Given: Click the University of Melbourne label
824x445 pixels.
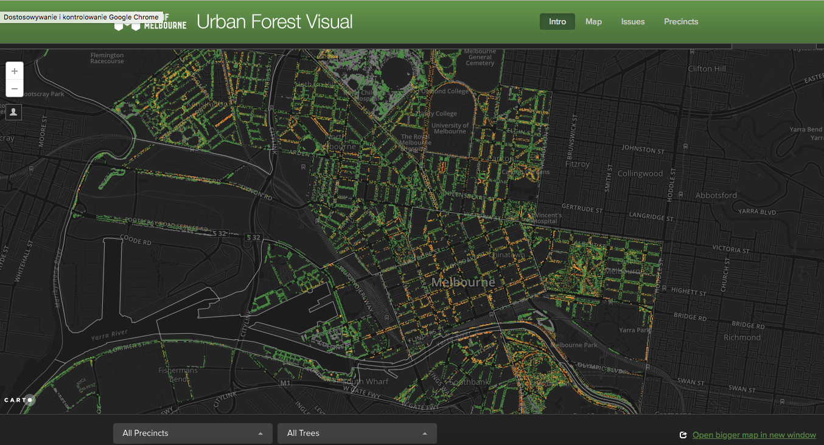Looking at the screenshot, I should click(450, 128).
